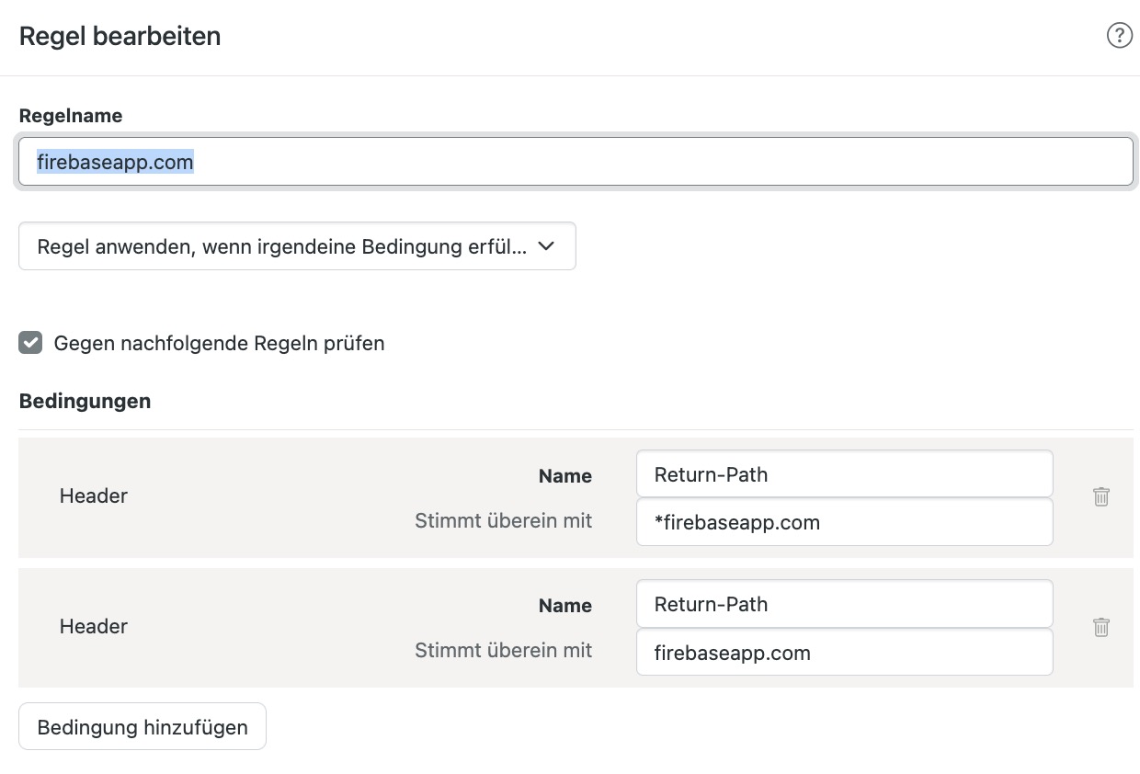Select the first condition's Header label
The height and width of the screenshot is (774, 1140).
[x=94, y=496]
